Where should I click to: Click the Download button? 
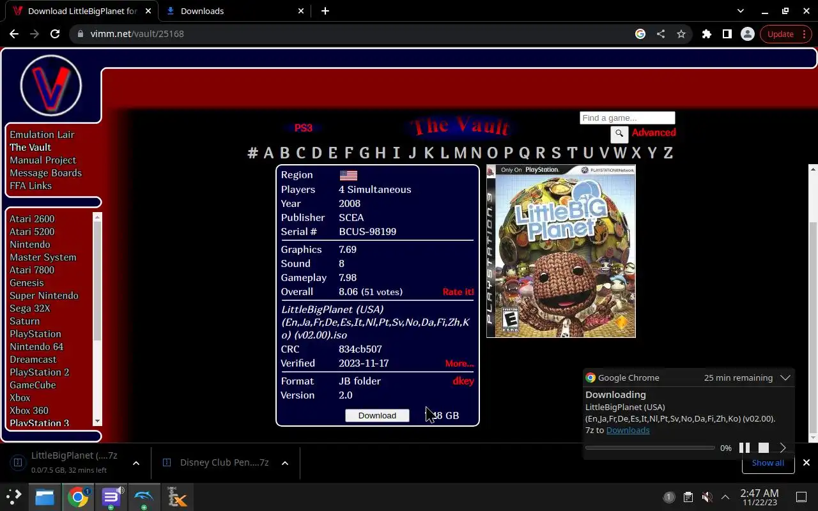(x=377, y=415)
